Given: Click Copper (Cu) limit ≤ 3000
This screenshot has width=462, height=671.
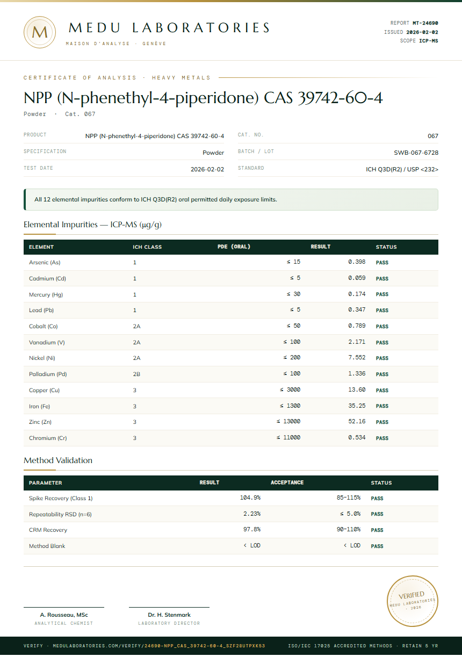Looking at the screenshot, I should [x=290, y=390].
